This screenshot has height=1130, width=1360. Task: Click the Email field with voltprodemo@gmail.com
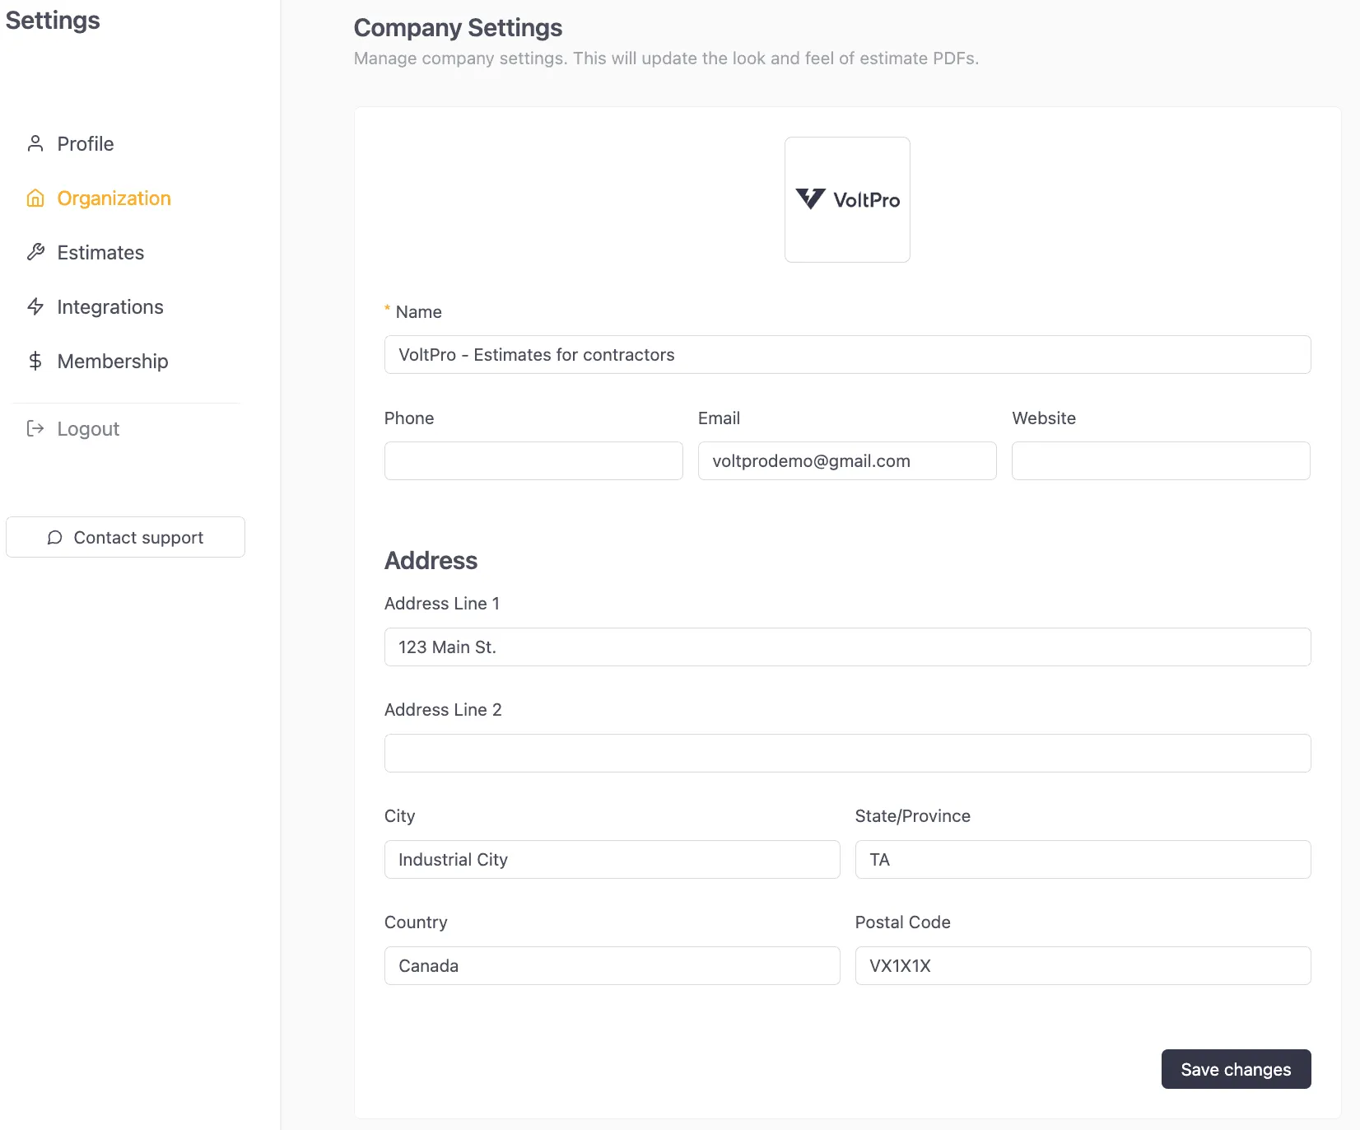coord(847,460)
